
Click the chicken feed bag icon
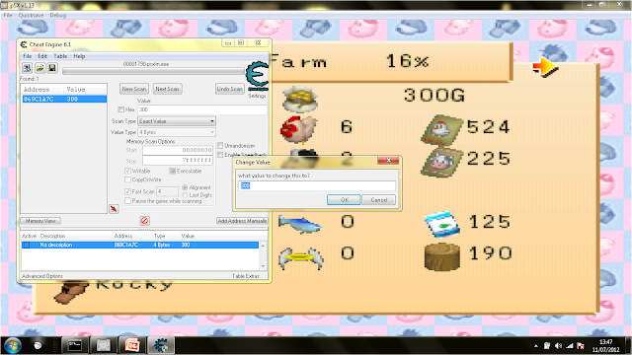[441, 130]
